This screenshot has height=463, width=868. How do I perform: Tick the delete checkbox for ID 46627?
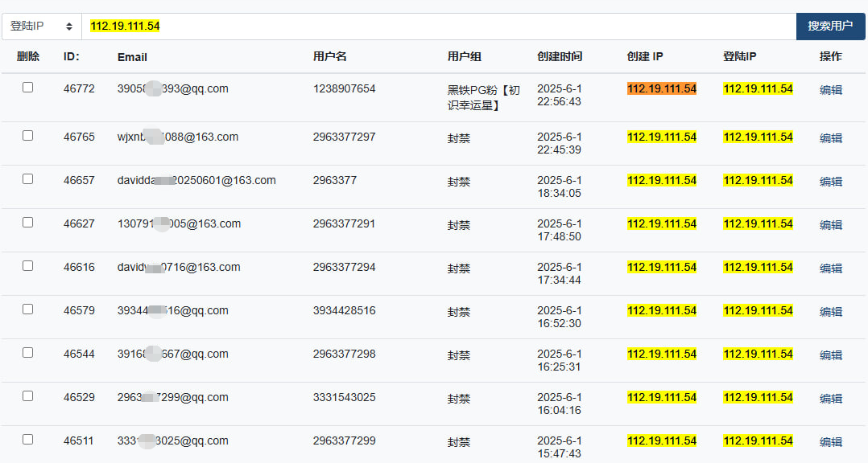coord(27,222)
